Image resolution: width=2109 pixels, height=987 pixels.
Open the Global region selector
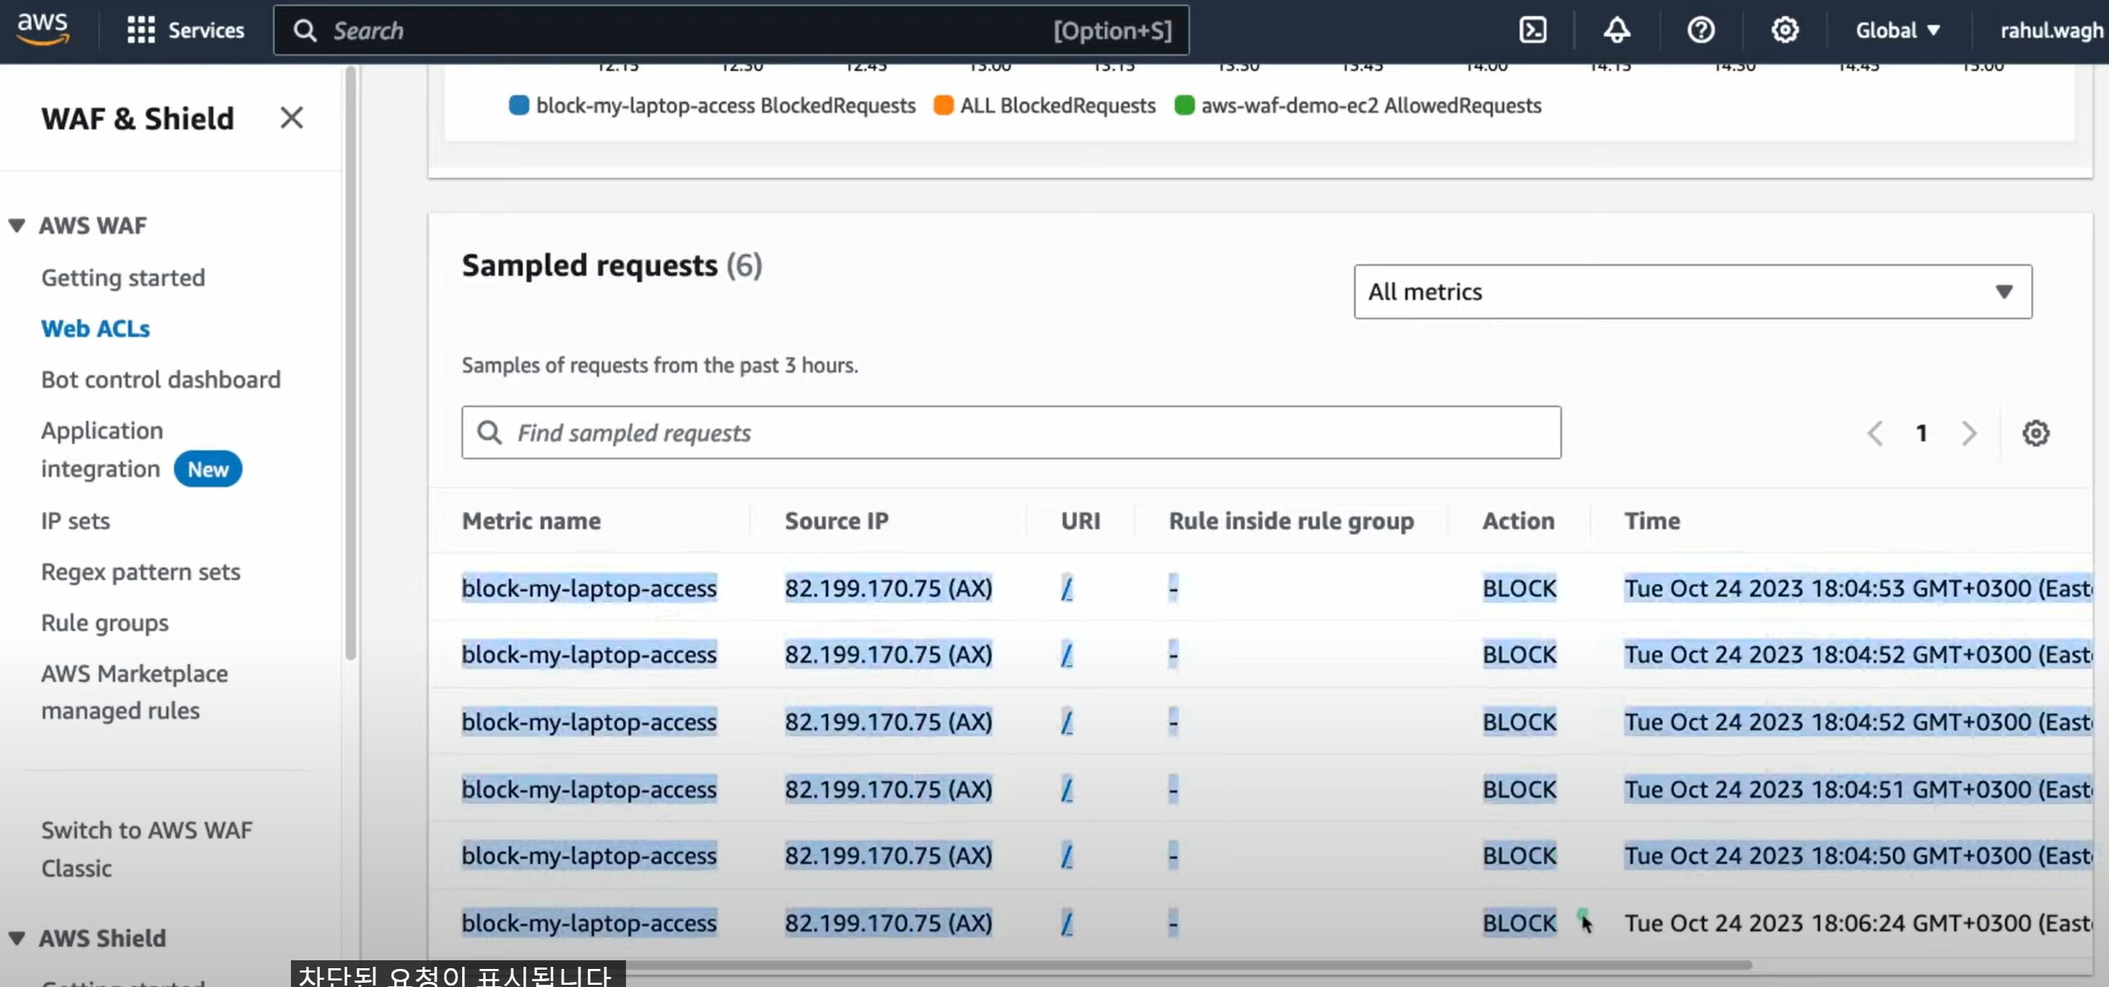click(1897, 30)
